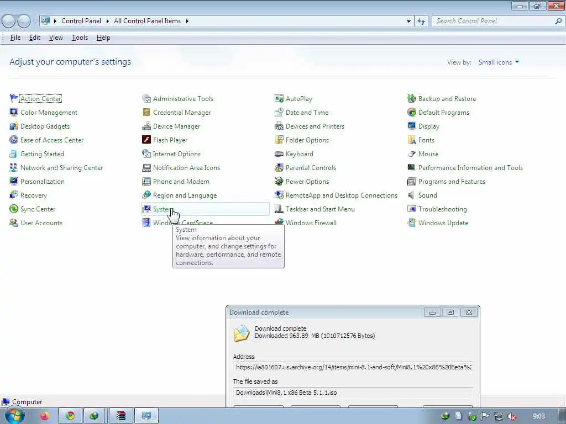Click the address bar refresh button
Screen dimensions: 566x424
421,22
